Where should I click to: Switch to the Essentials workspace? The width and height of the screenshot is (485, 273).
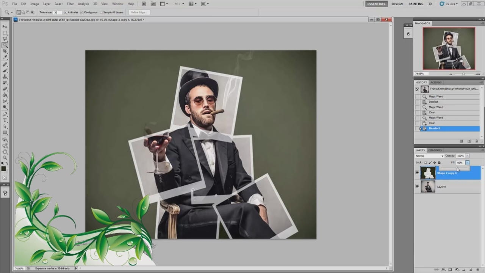[376, 4]
